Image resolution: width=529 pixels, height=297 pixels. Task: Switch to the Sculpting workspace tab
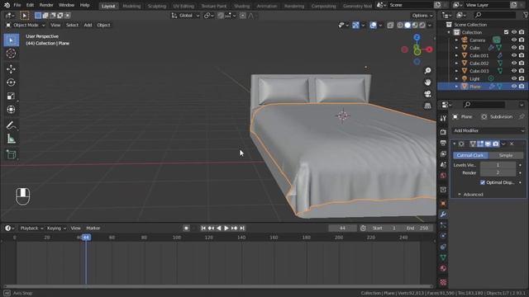157,6
